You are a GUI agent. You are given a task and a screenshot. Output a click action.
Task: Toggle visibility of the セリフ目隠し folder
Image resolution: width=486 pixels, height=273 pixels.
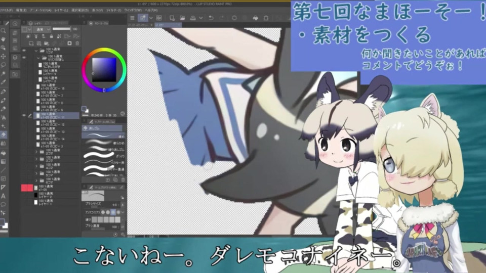(x=24, y=58)
